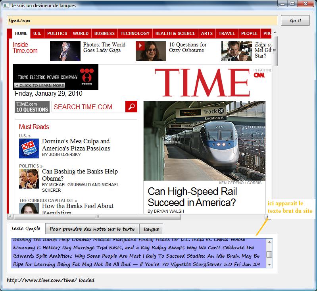This screenshot has height=291, width=317.
Task: Click the web view vertical scrollbar thumb
Action: (x=275, y=51)
